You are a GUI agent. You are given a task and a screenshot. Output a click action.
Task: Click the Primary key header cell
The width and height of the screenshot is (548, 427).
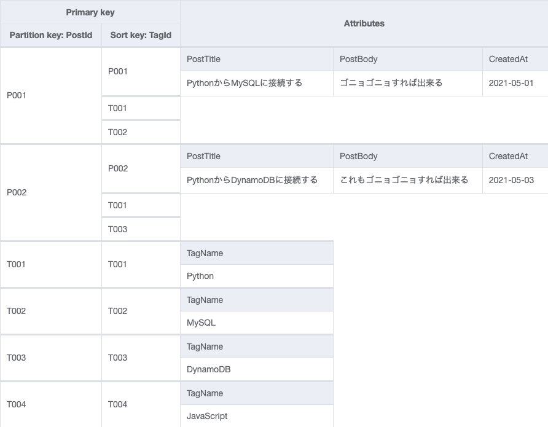click(x=90, y=12)
